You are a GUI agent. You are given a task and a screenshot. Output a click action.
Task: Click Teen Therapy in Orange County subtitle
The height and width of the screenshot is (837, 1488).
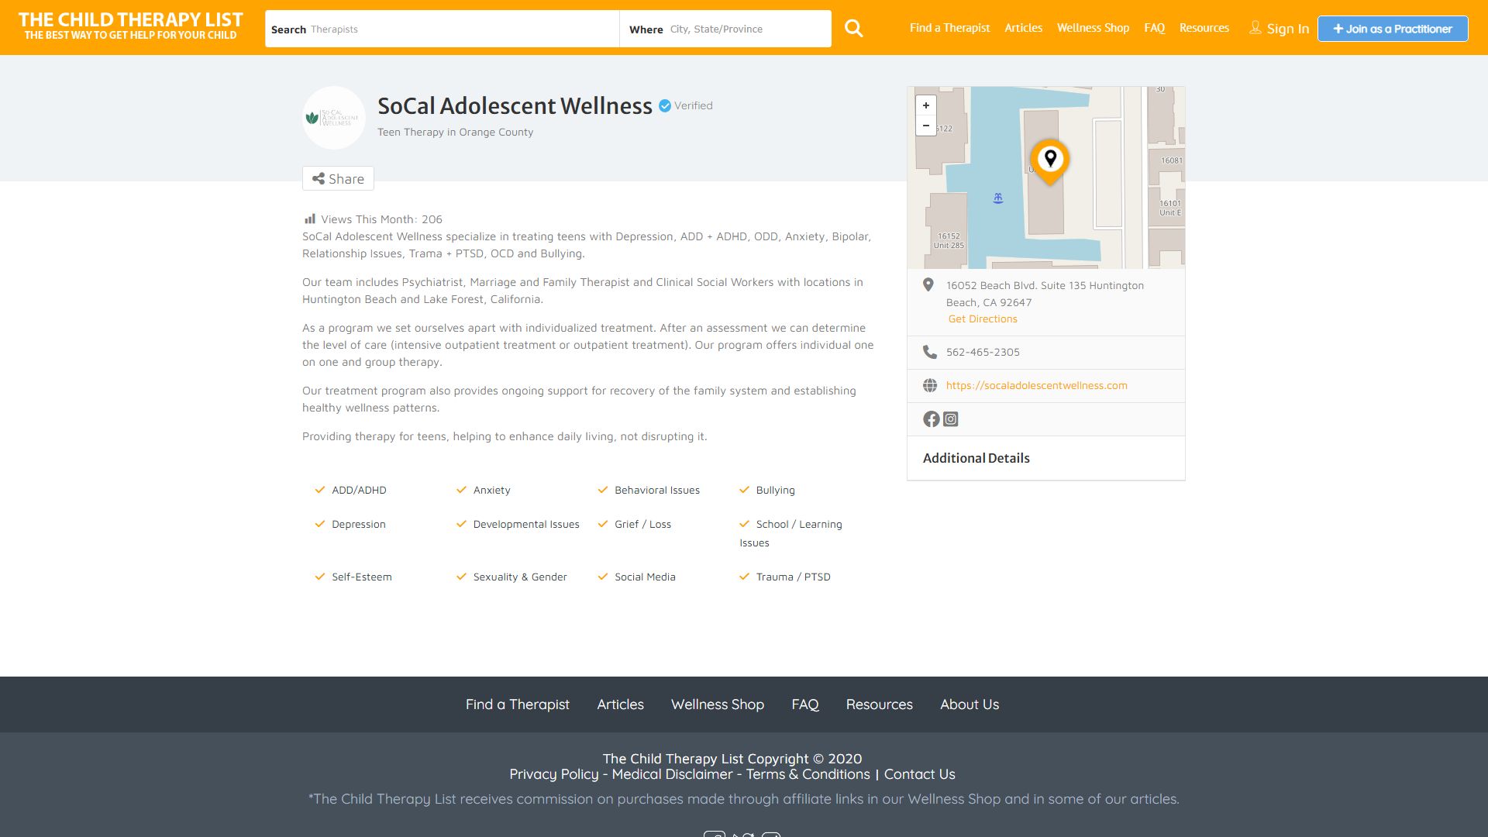[x=455, y=133]
